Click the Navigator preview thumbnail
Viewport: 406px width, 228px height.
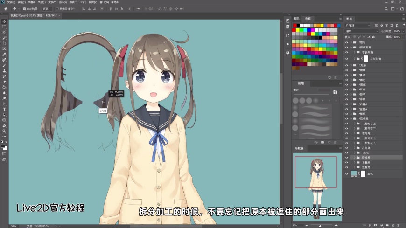(317, 187)
